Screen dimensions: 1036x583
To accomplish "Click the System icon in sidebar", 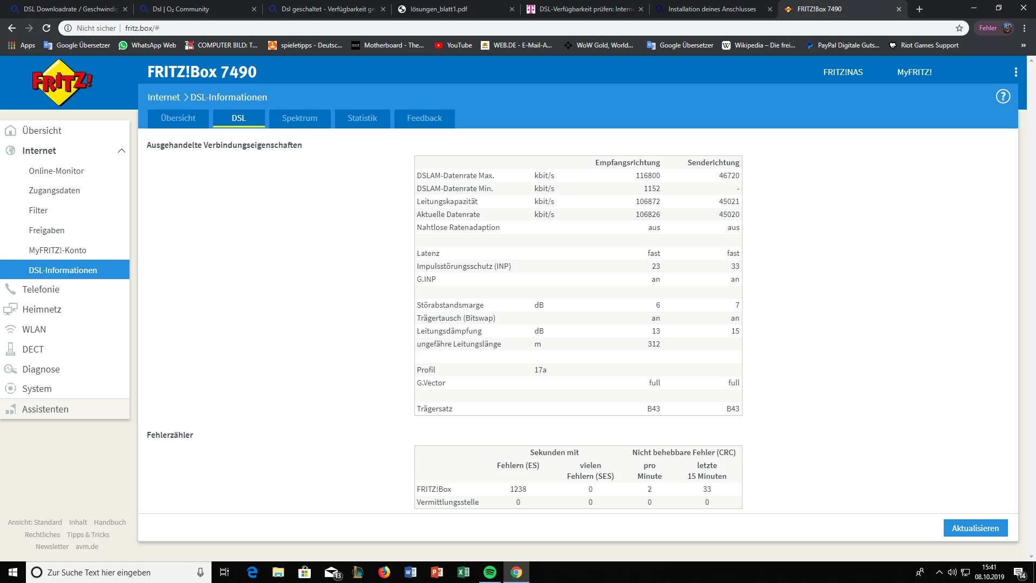I will (x=10, y=389).
